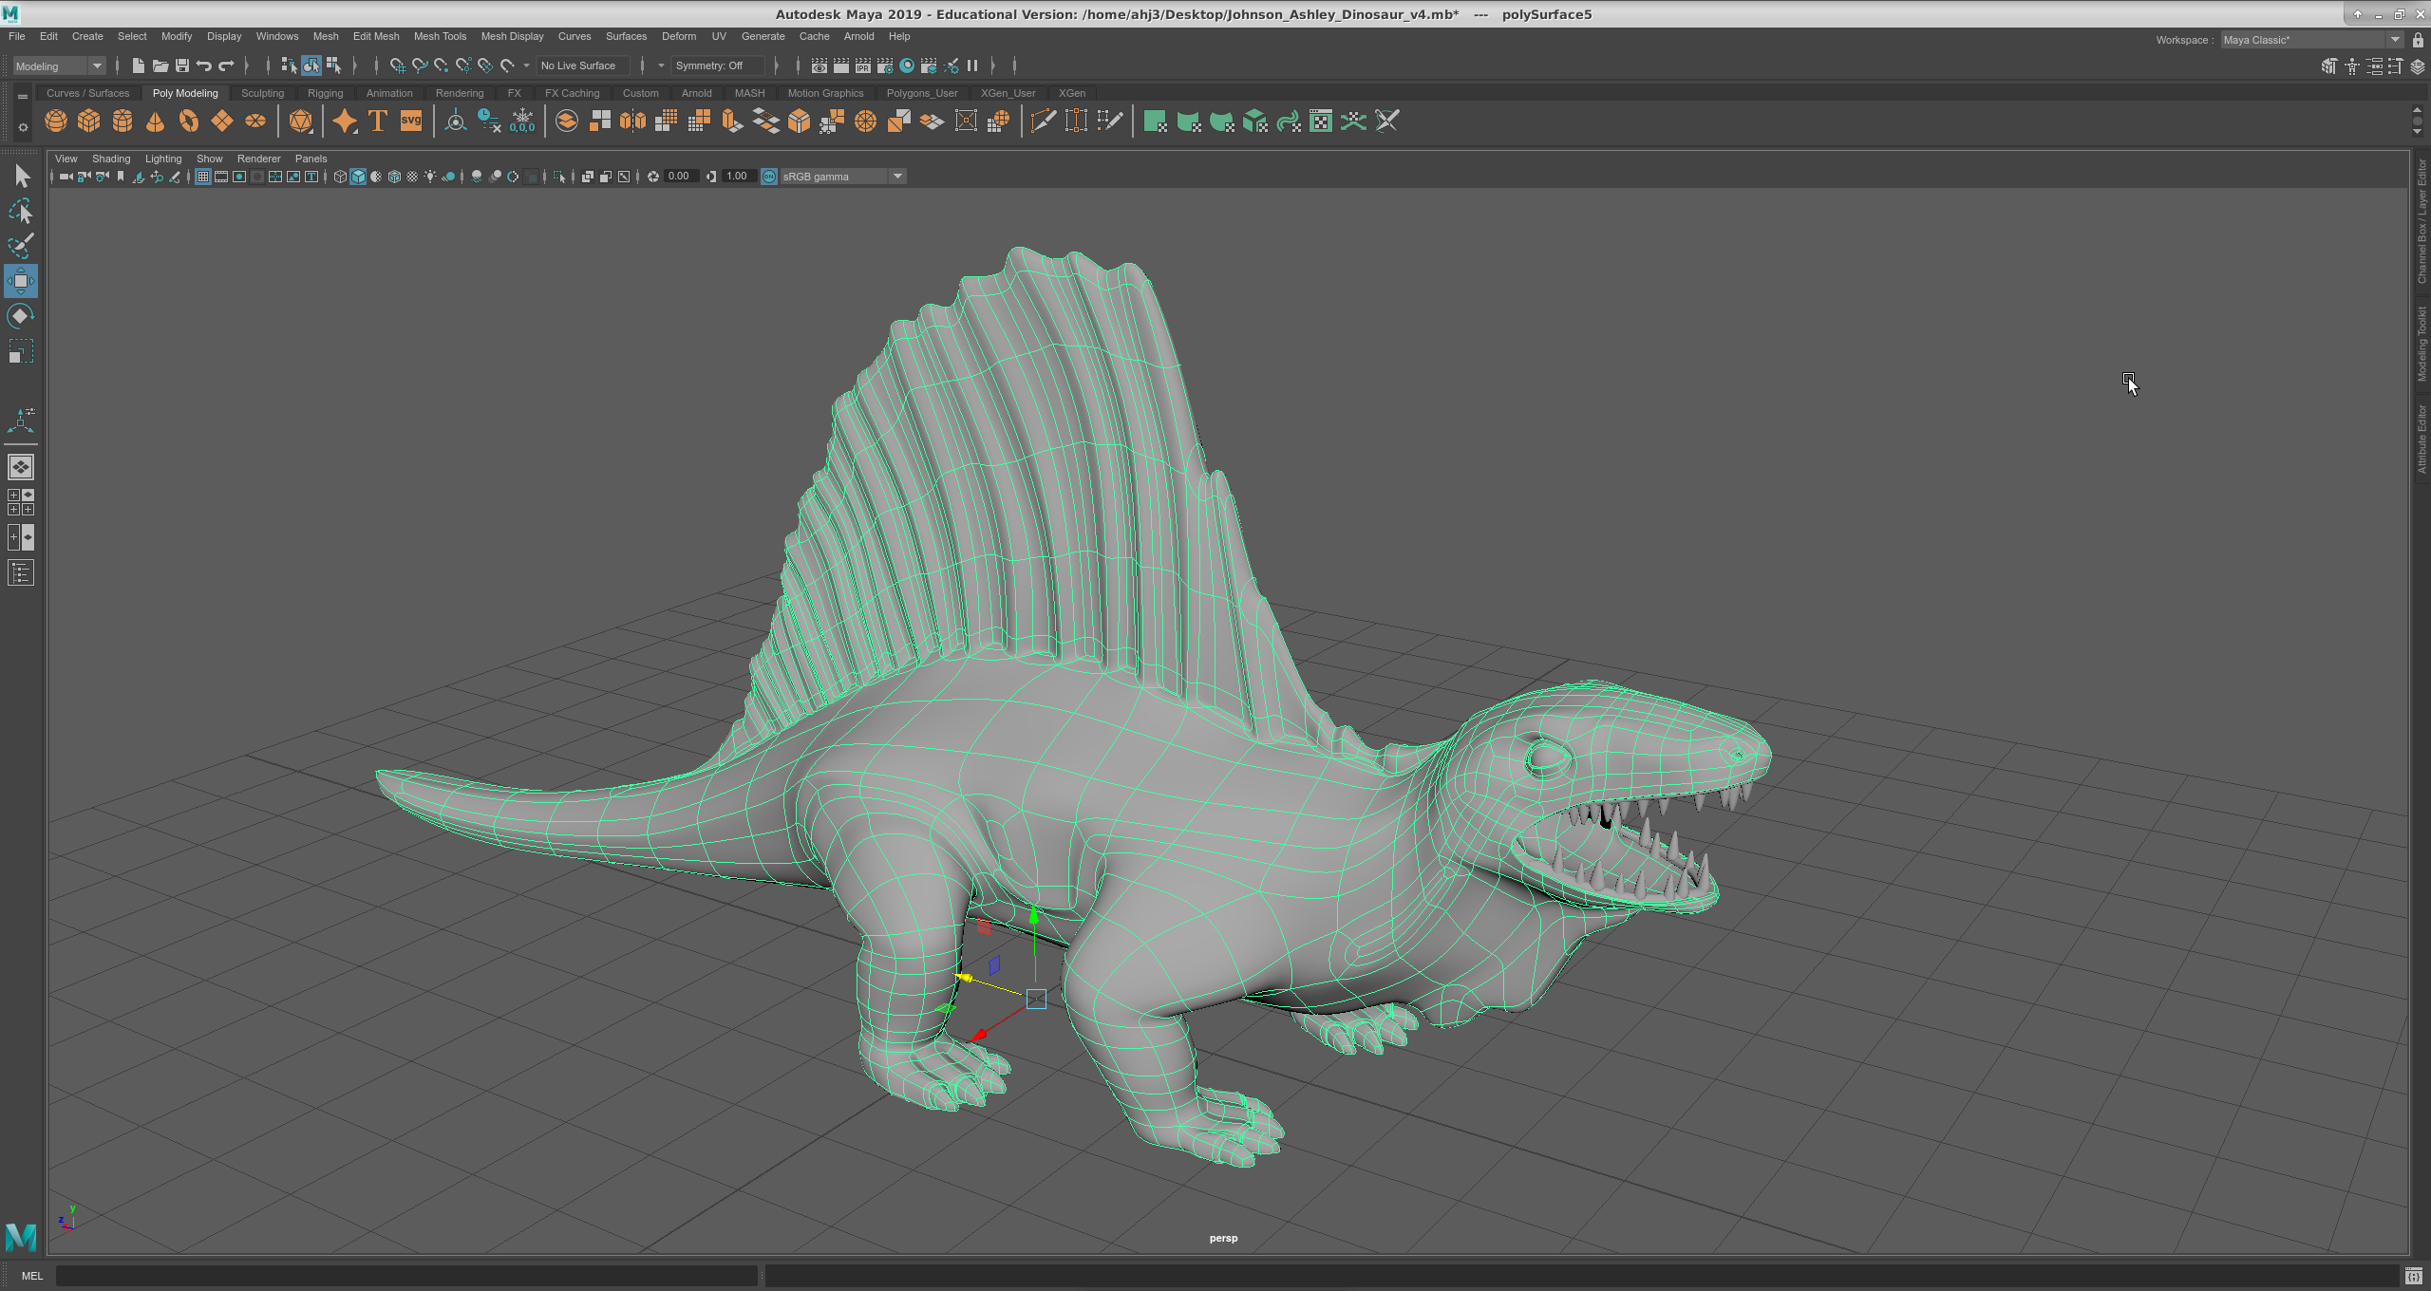The width and height of the screenshot is (2431, 1291).
Task: Click the Undo arrow icon
Action: click(x=204, y=65)
